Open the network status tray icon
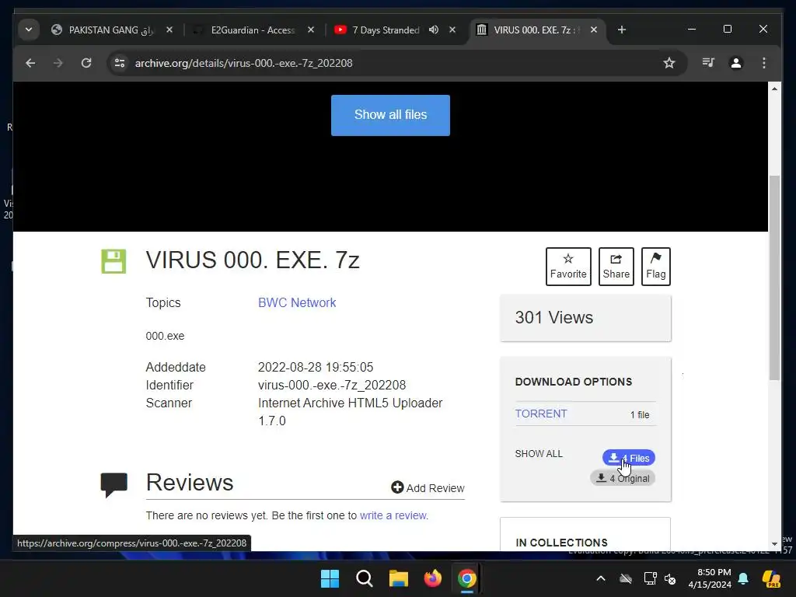 click(651, 578)
